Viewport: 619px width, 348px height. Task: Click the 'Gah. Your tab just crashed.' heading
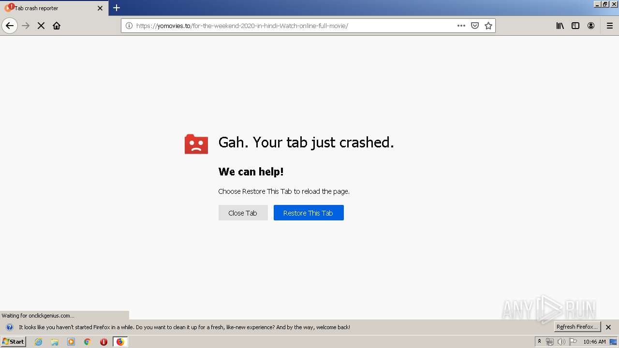coord(306,142)
